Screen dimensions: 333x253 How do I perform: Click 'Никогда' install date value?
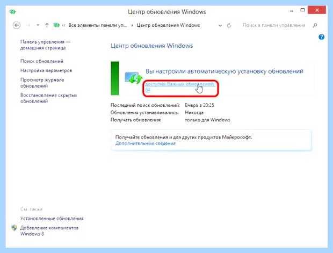point(194,113)
